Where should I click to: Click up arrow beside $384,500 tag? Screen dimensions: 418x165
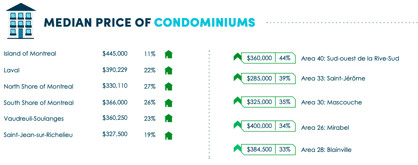[x=237, y=148]
